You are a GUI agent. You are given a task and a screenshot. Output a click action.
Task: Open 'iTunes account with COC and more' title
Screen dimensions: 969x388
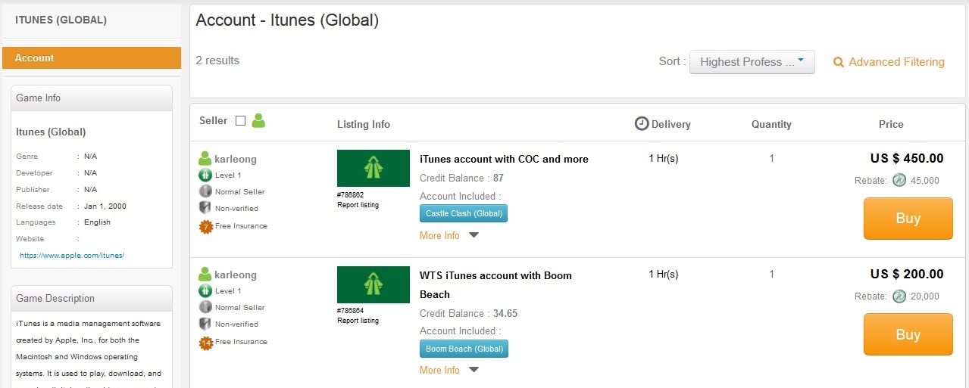click(x=504, y=159)
